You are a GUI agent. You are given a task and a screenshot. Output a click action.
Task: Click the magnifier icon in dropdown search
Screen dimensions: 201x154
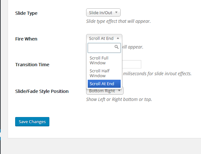[117, 47]
